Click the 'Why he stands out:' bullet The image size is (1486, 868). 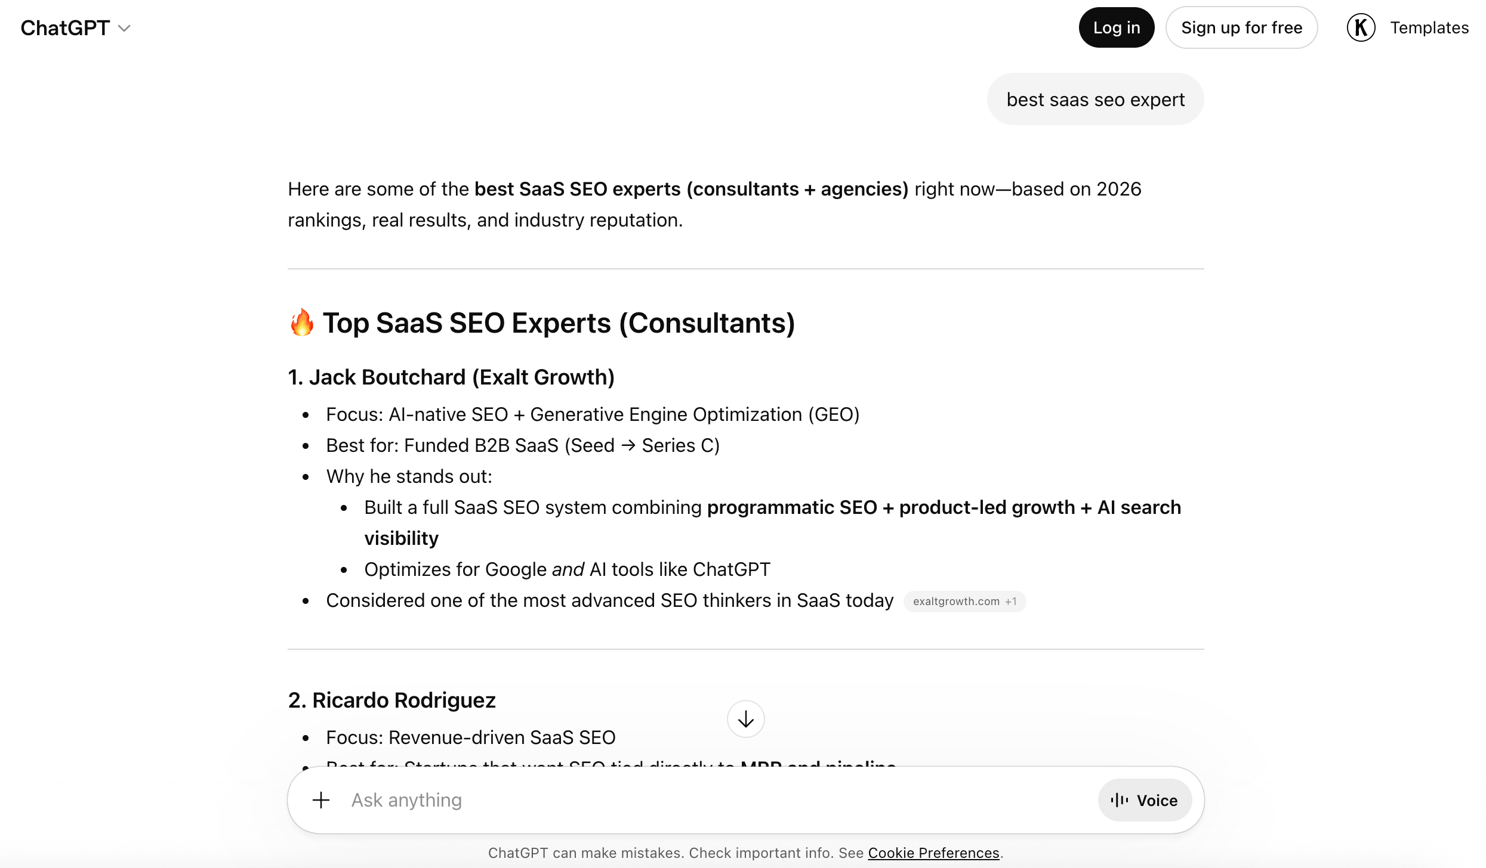(409, 476)
